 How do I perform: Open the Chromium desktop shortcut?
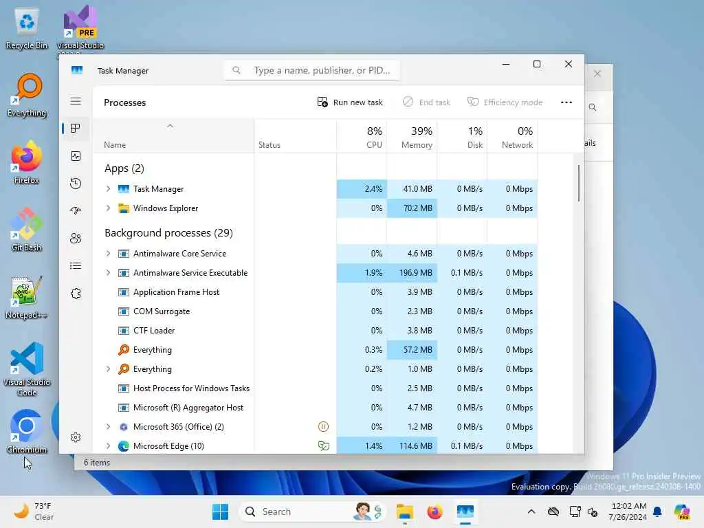[x=27, y=432]
